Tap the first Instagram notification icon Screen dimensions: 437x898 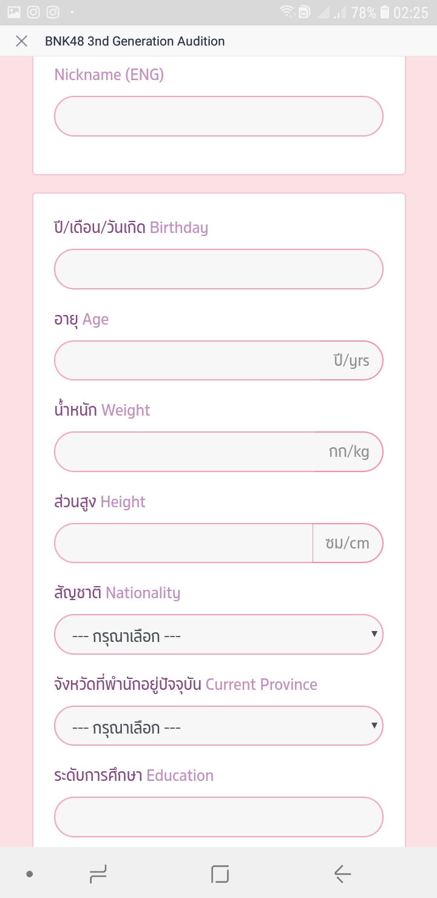tap(33, 12)
